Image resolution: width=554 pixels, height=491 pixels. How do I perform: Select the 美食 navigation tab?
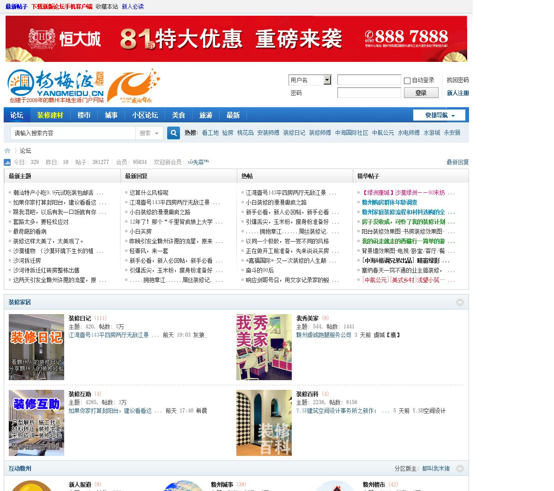(x=179, y=115)
